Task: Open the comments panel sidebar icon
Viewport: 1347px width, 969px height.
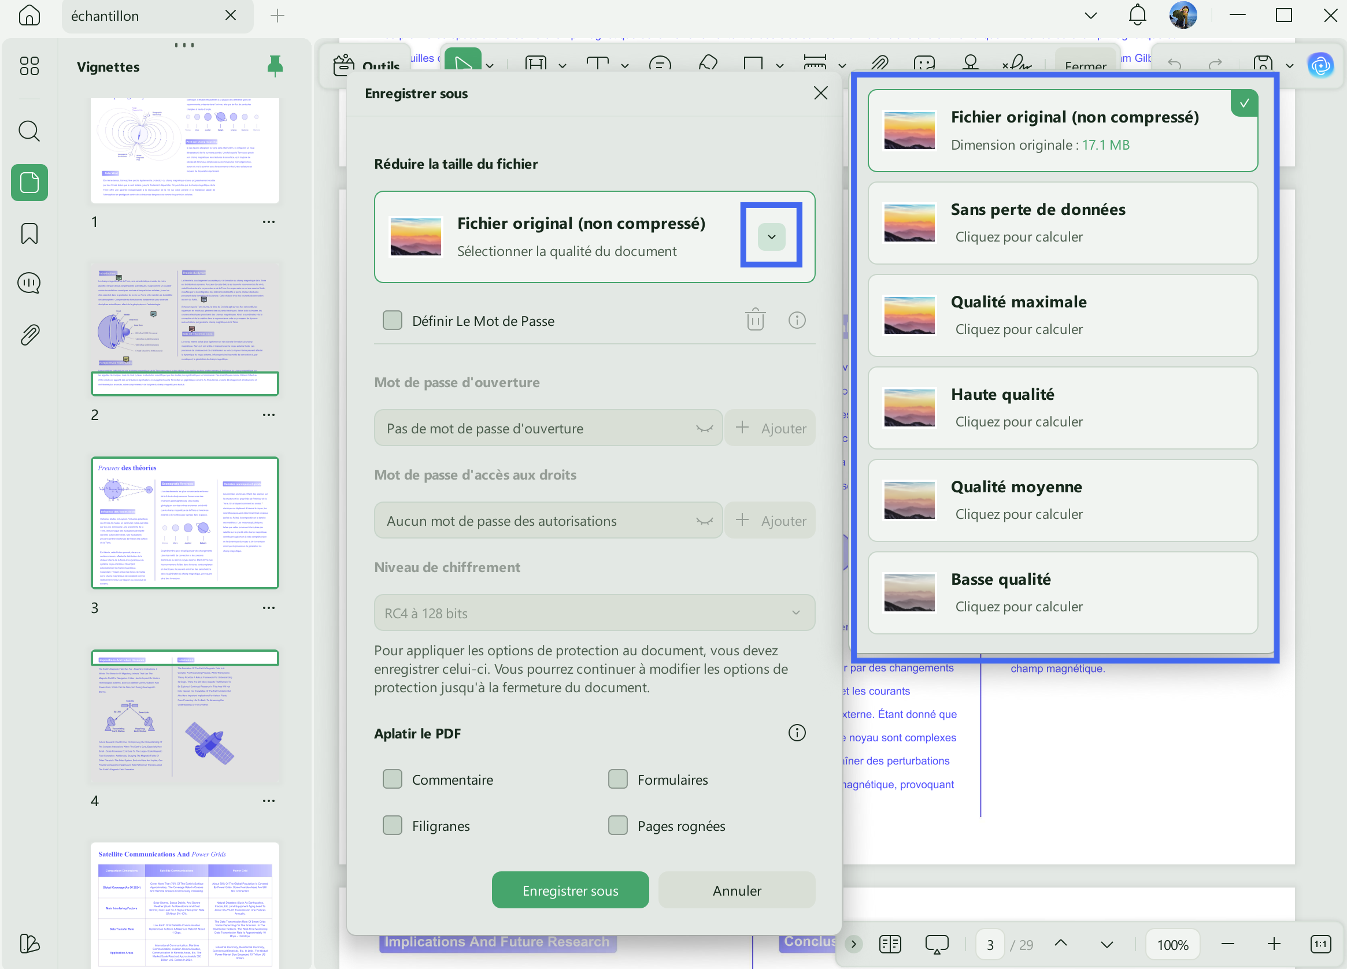Action: click(x=29, y=283)
